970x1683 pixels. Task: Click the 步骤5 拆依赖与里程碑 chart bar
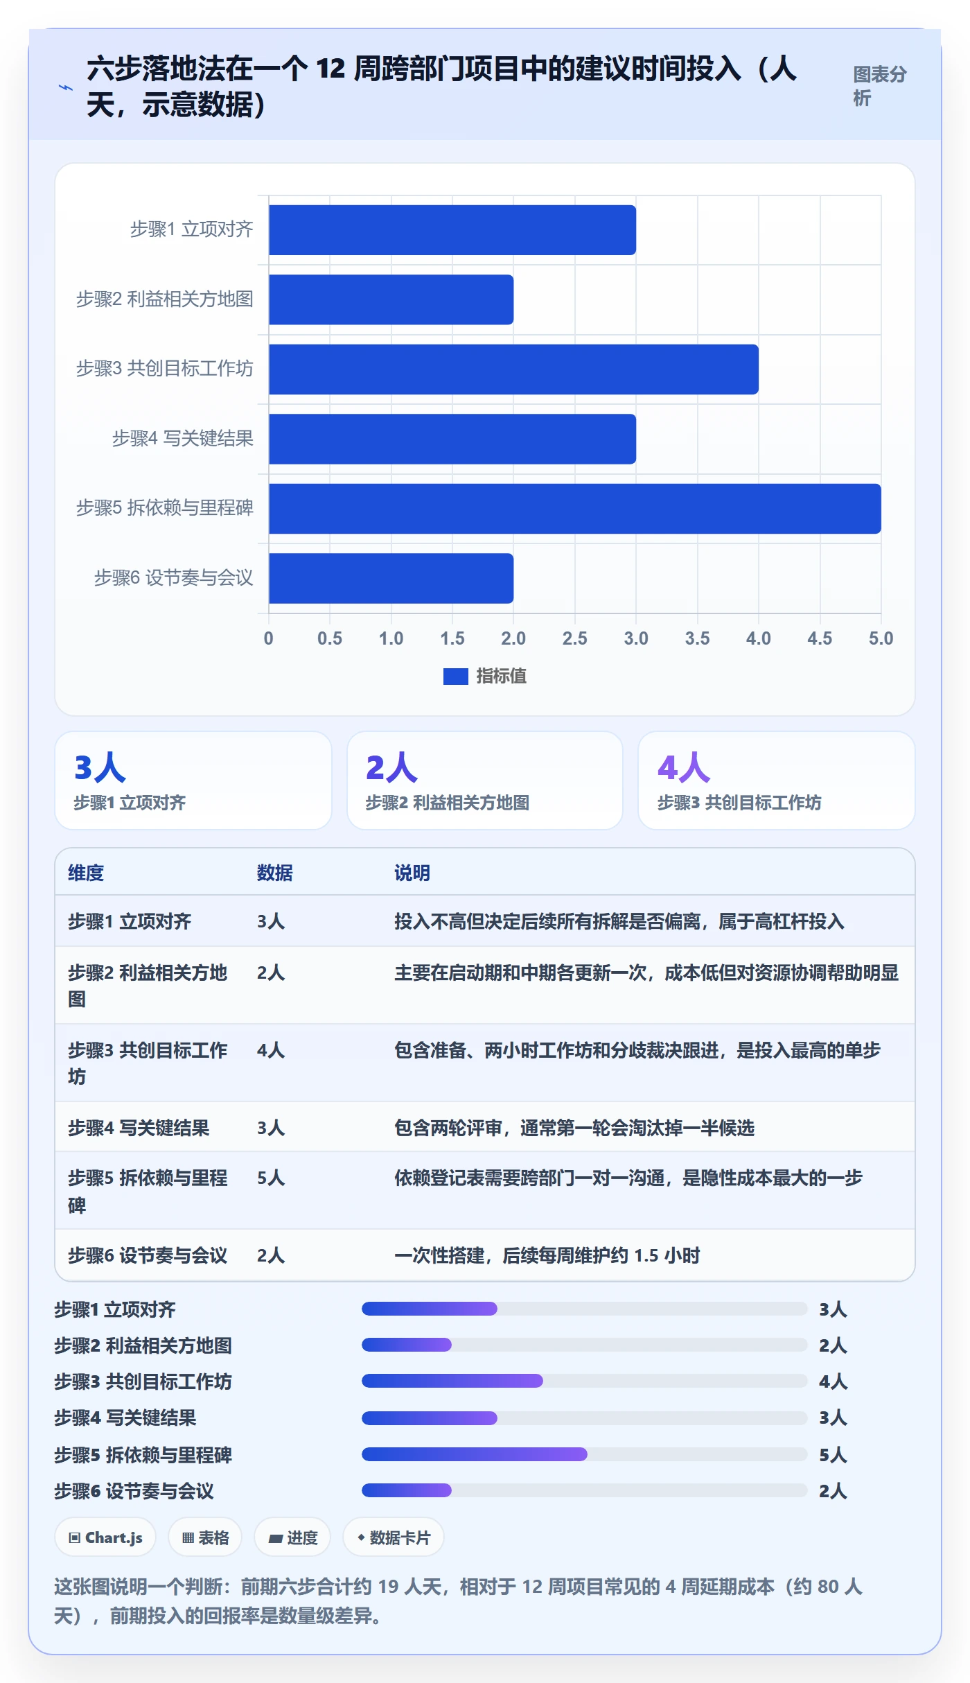pos(575,509)
